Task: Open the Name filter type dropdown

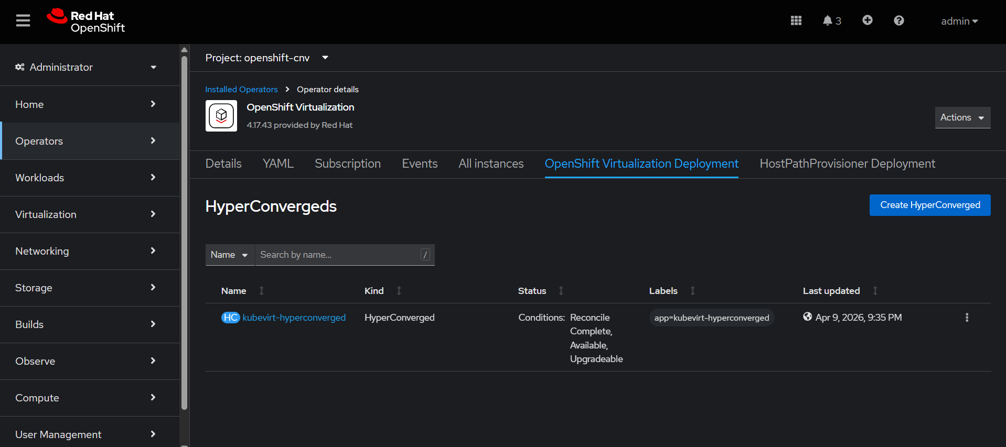Action: [229, 255]
